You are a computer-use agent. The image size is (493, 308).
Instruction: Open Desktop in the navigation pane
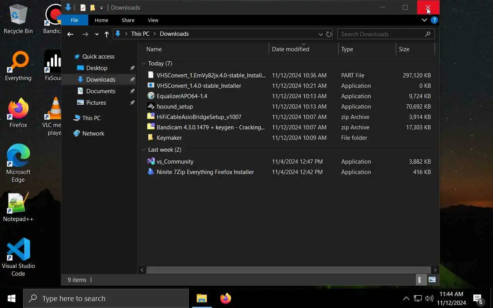(97, 68)
